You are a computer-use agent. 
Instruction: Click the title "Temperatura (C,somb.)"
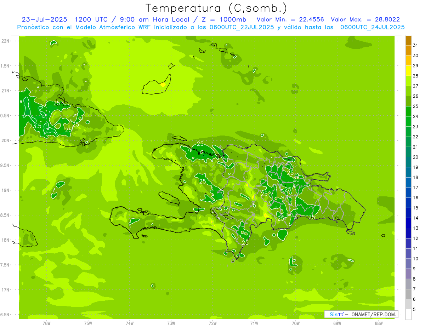(x=216, y=8)
